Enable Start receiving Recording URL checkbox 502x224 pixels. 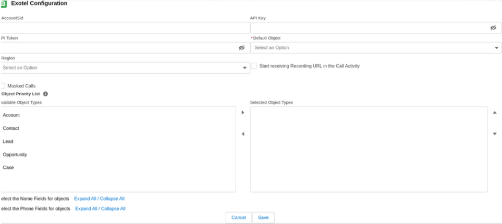coord(253,65)
